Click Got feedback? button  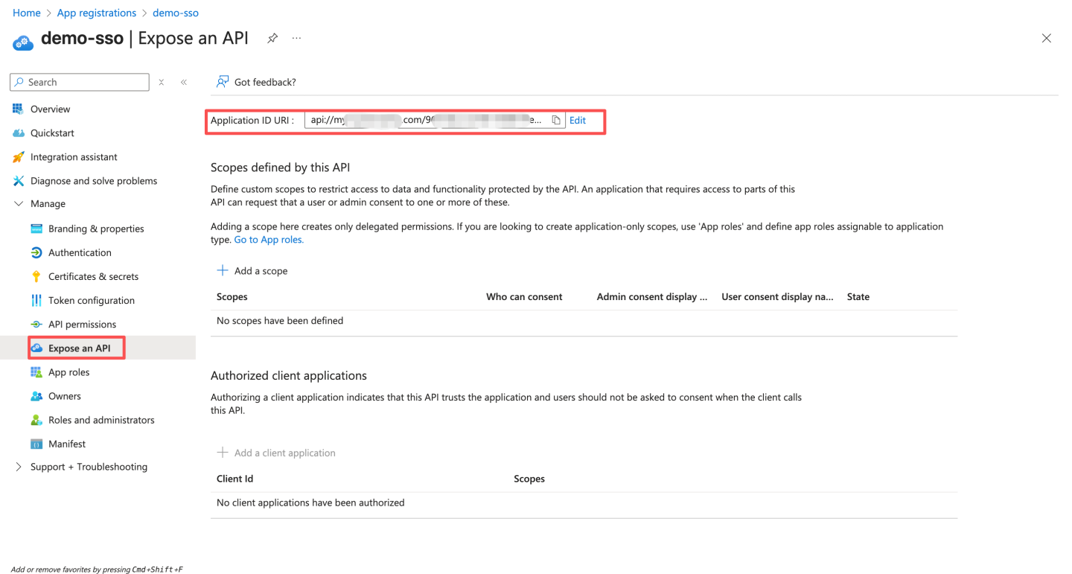coord(256,82)
